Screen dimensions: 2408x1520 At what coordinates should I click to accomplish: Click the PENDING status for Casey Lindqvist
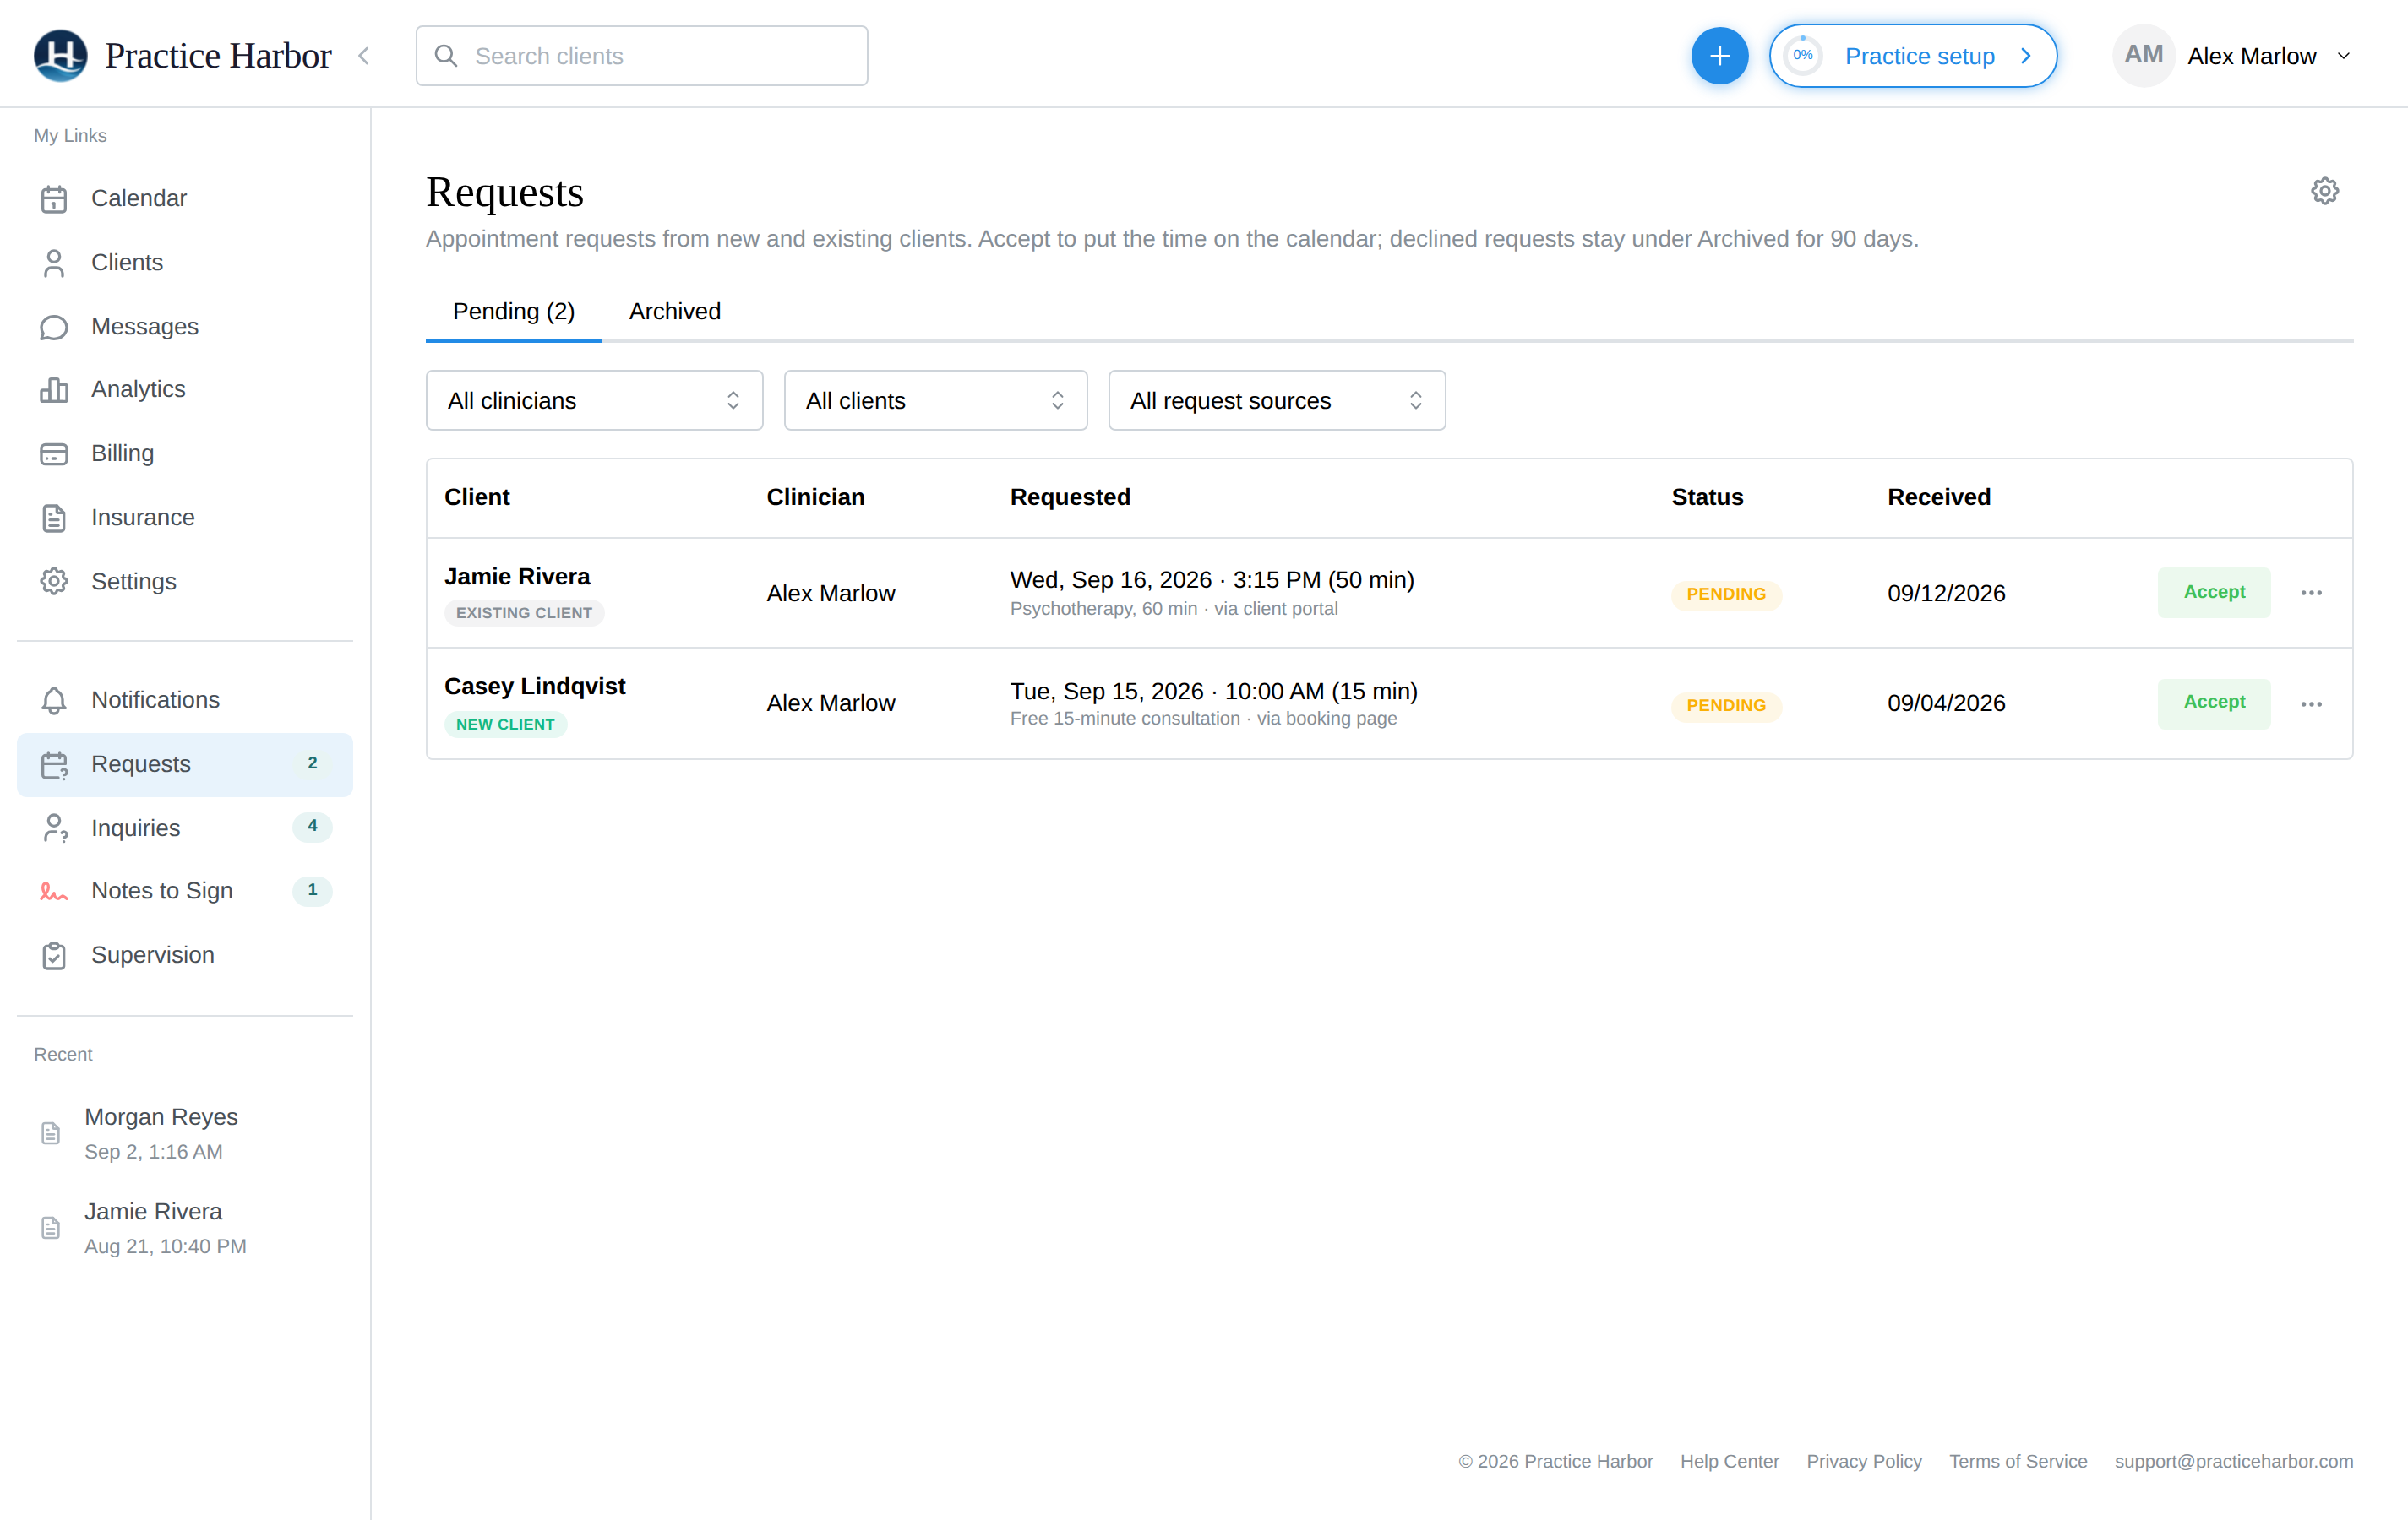(1726, 706)
